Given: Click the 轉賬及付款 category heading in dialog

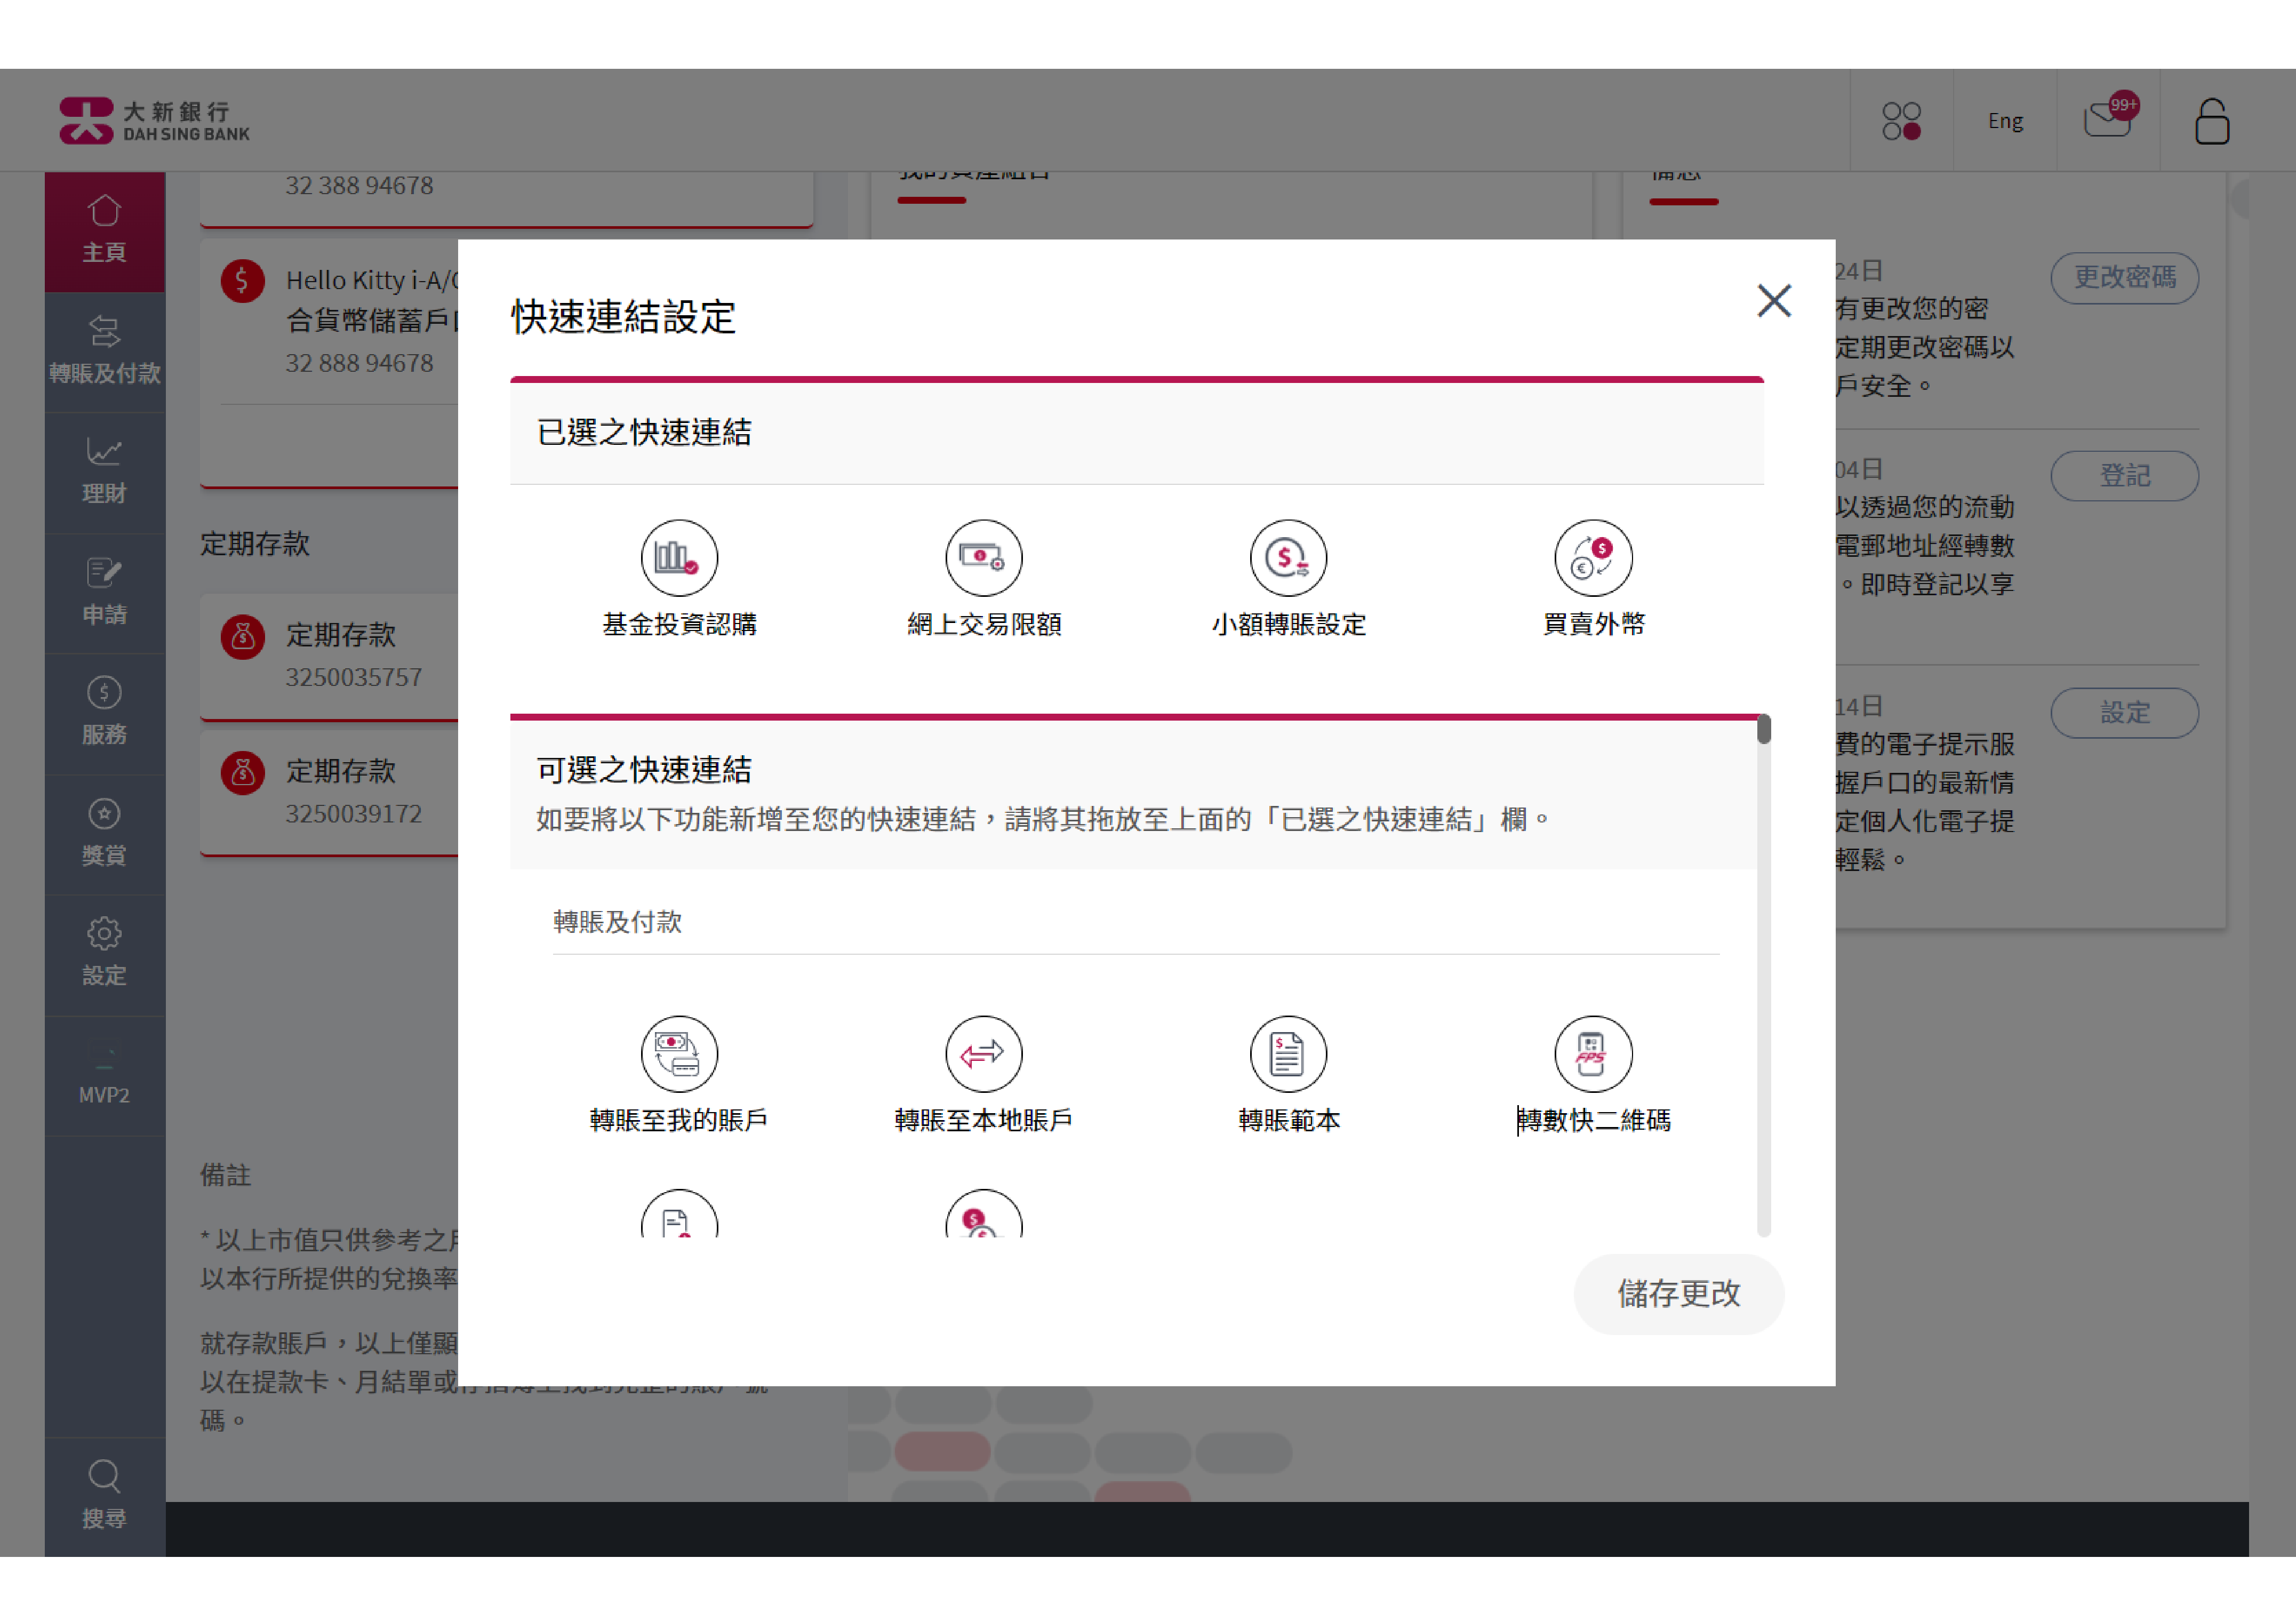Looking at the screenshot, I should [617, 921].
